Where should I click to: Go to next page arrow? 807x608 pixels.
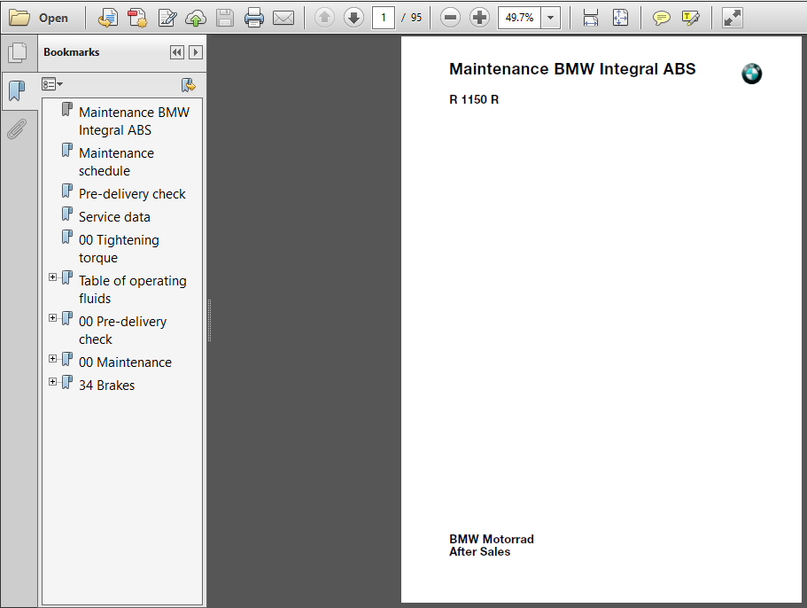coord(353,18)
